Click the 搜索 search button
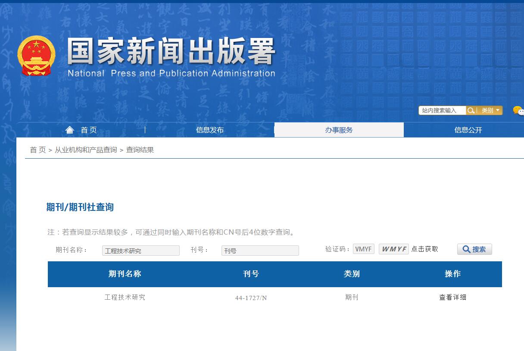Screen dimensions: 524x351 (474, 249)
